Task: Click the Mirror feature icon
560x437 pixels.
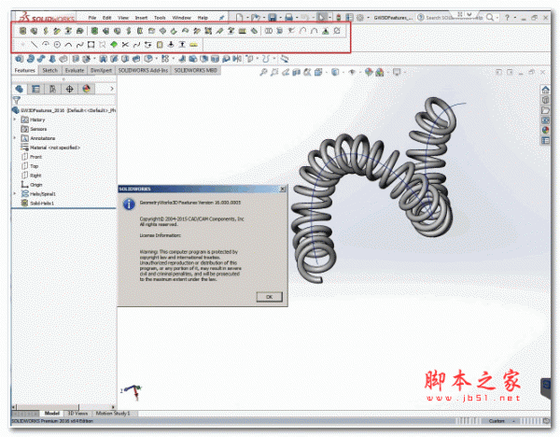Action: click(x=236, y=59)
